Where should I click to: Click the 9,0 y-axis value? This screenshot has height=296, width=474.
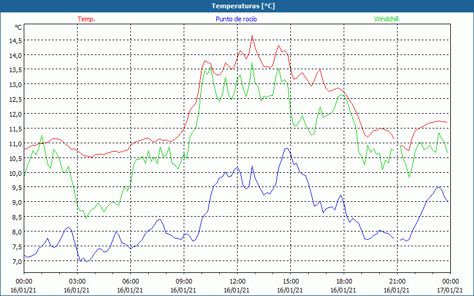point(17,202)
